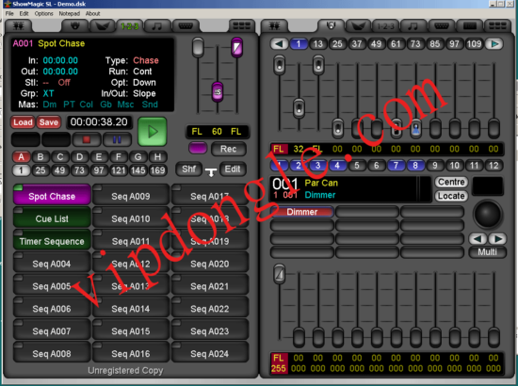Viewport: 518px width, 386px height.
Task: Click the Rec button
Action: click(229, 149)
